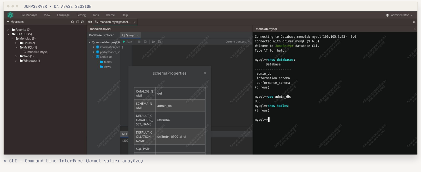Collapse the admin_db database node
Image resolution: width=421 pixels, height=172 pixels.
(x=93, y=57)
